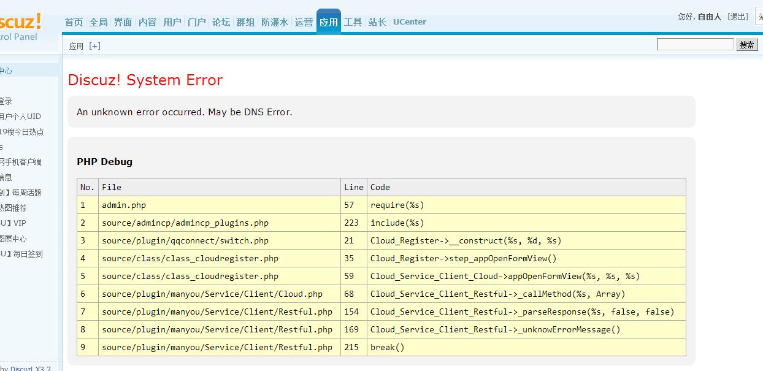Open the 用户 tab
The height and width of the screenshot is (371, 763).
[172, 22]
